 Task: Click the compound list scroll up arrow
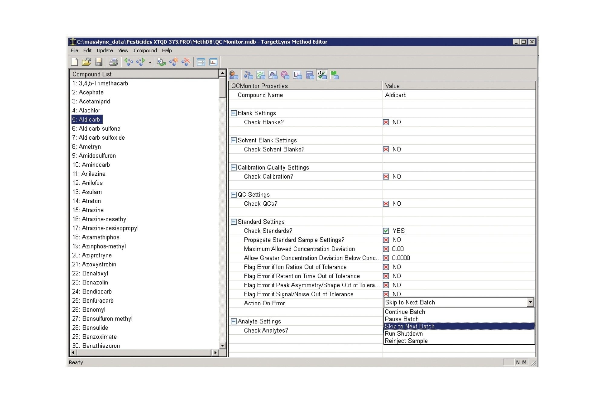pos(222,73)
